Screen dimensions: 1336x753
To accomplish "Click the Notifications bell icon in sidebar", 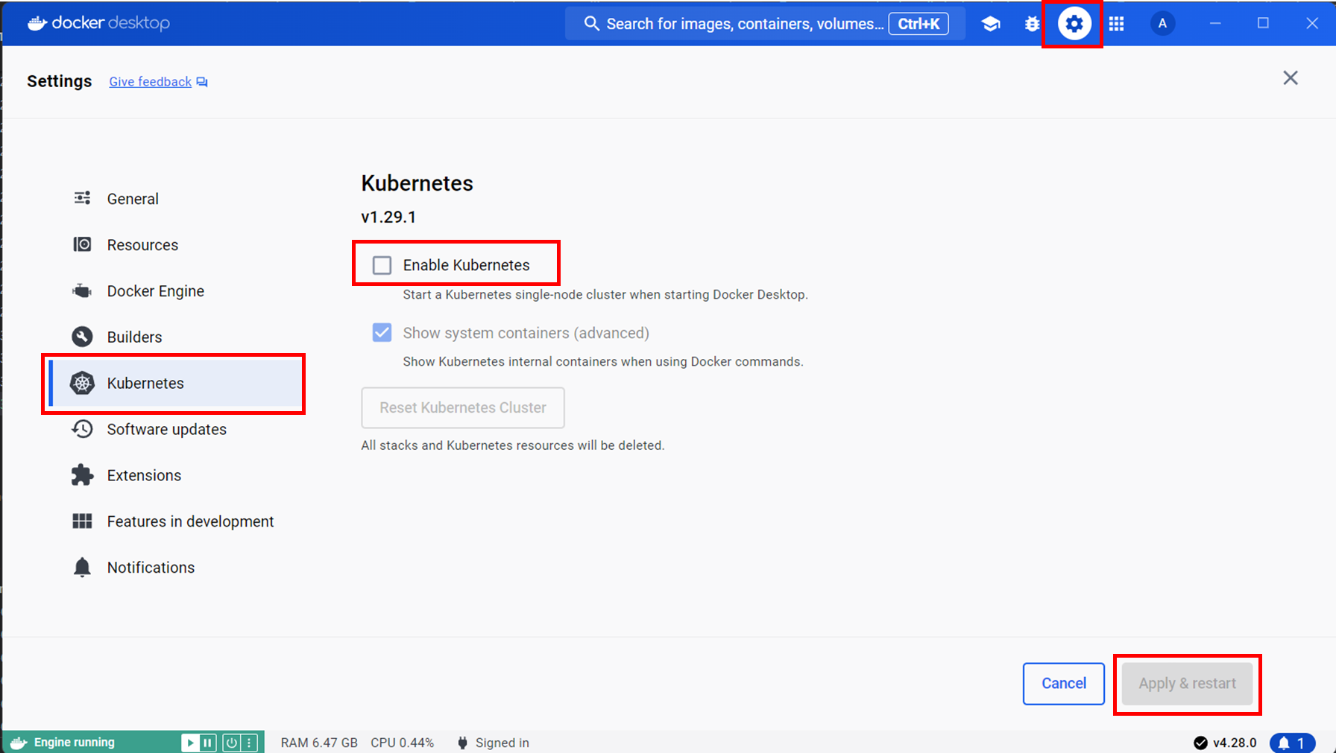I will [82, 568].
